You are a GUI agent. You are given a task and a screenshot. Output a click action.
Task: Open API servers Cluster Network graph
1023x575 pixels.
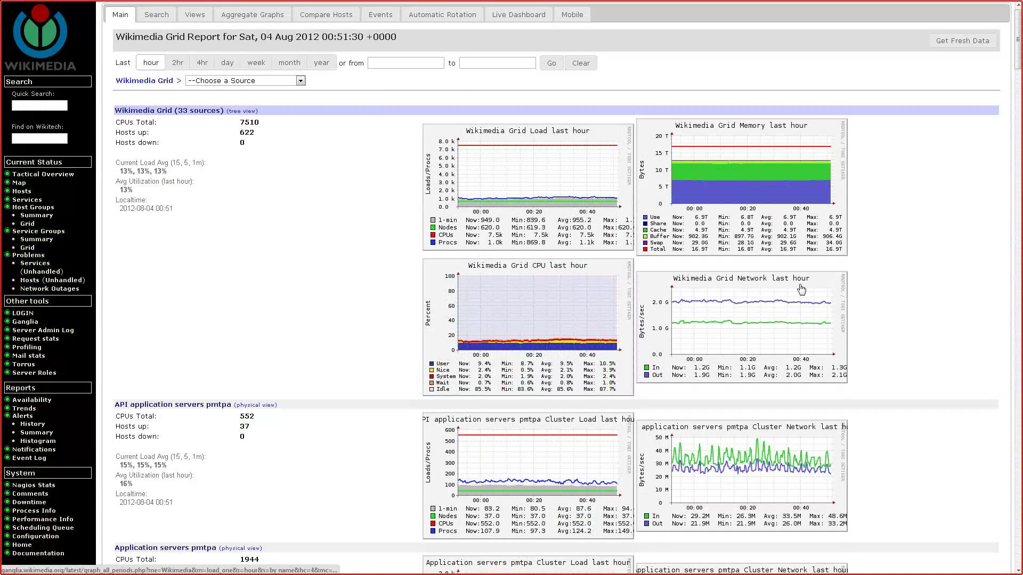[742, 475]
